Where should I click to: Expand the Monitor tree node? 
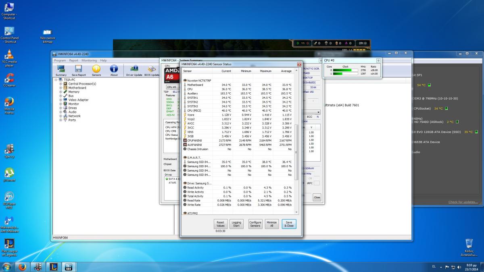tap(61, 104)
